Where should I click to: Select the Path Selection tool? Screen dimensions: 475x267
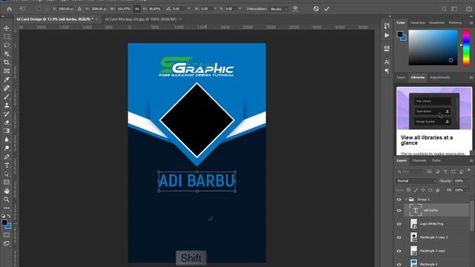tap(7, 174)
